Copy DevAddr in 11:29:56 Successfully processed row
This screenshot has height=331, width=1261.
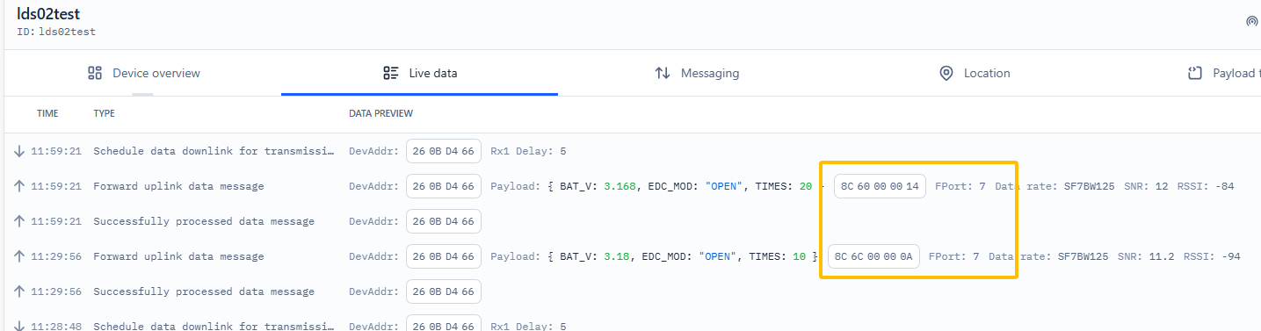pyautogui.click(x=443, y=291)
